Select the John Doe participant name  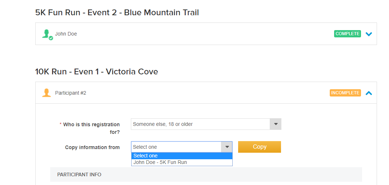point(66,34)
